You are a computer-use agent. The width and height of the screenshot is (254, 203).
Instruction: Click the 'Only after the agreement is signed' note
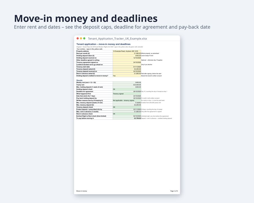point(151,112)
